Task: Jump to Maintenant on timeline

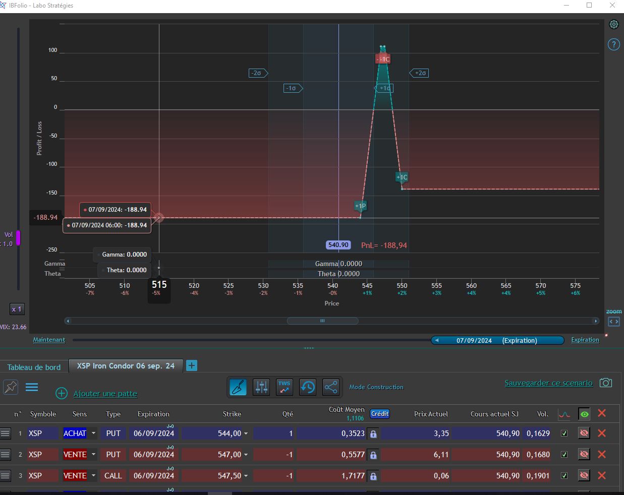Action: tap(49, 340)
